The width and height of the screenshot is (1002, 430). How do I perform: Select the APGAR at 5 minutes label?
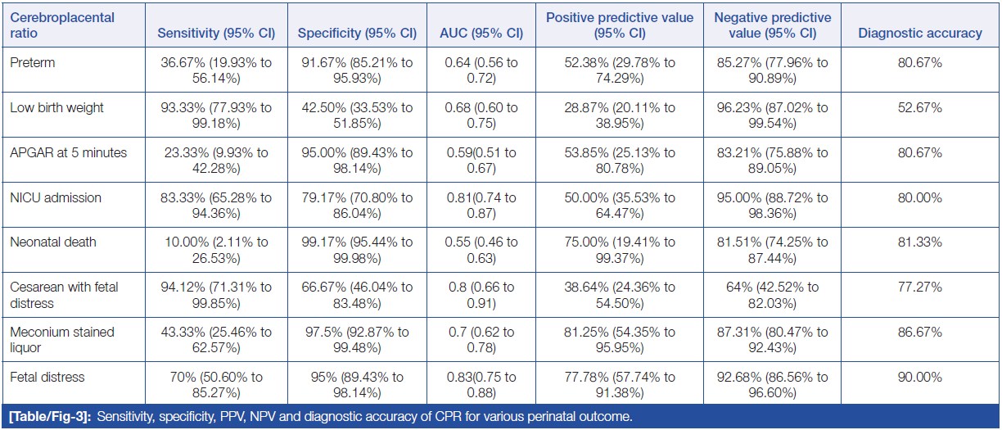click(x=68, y=152)
